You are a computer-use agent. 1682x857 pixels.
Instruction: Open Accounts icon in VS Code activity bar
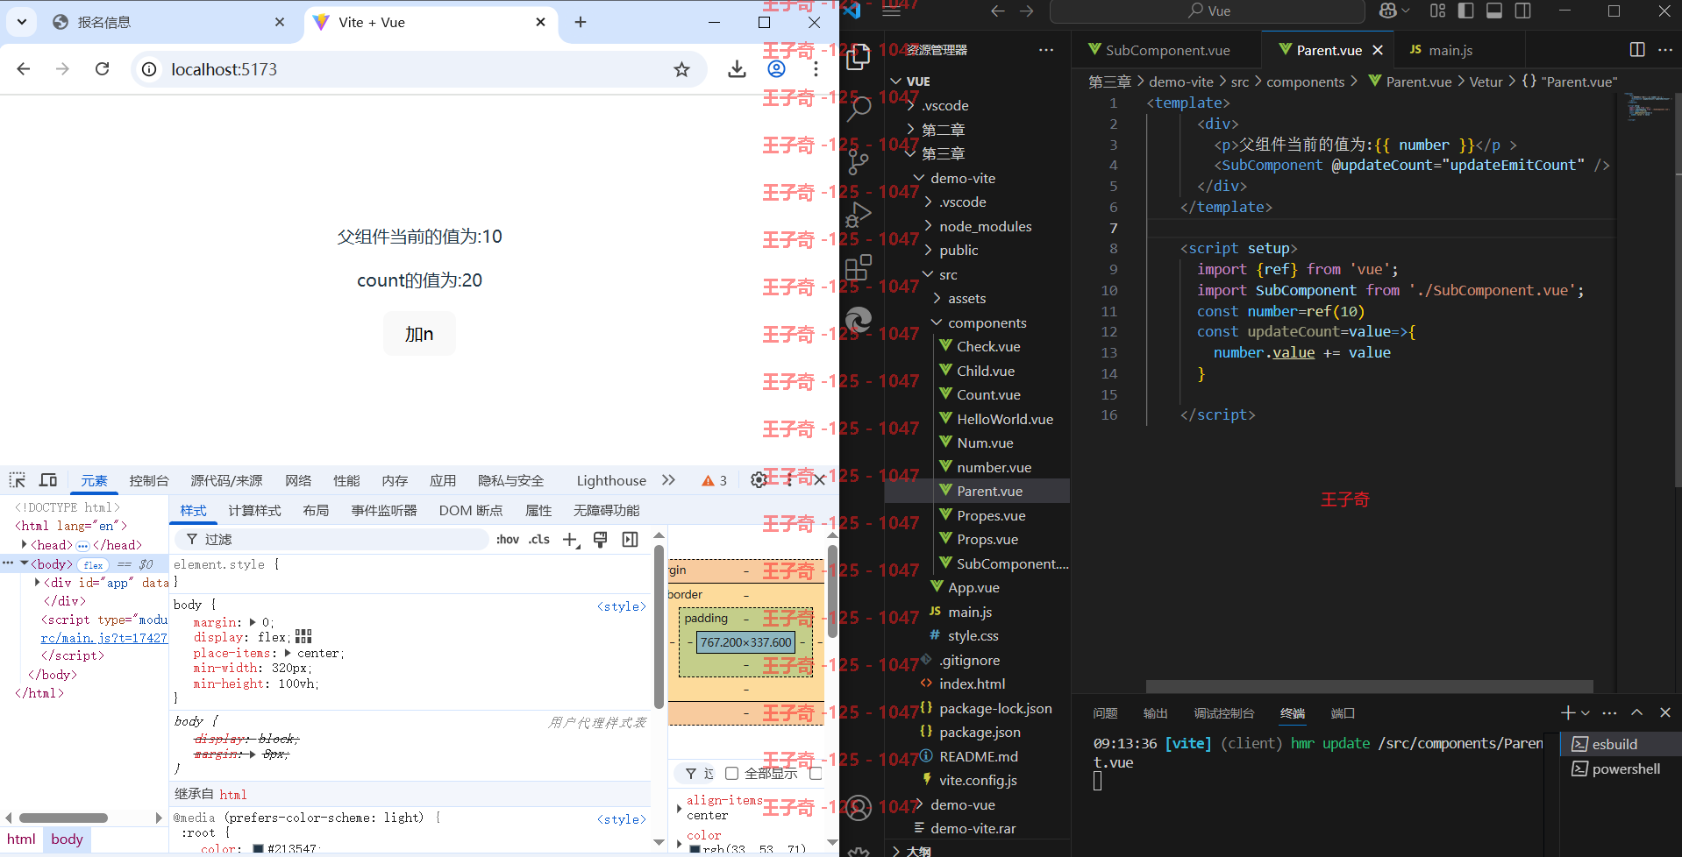pyautogui.click(x=859, y=807)
